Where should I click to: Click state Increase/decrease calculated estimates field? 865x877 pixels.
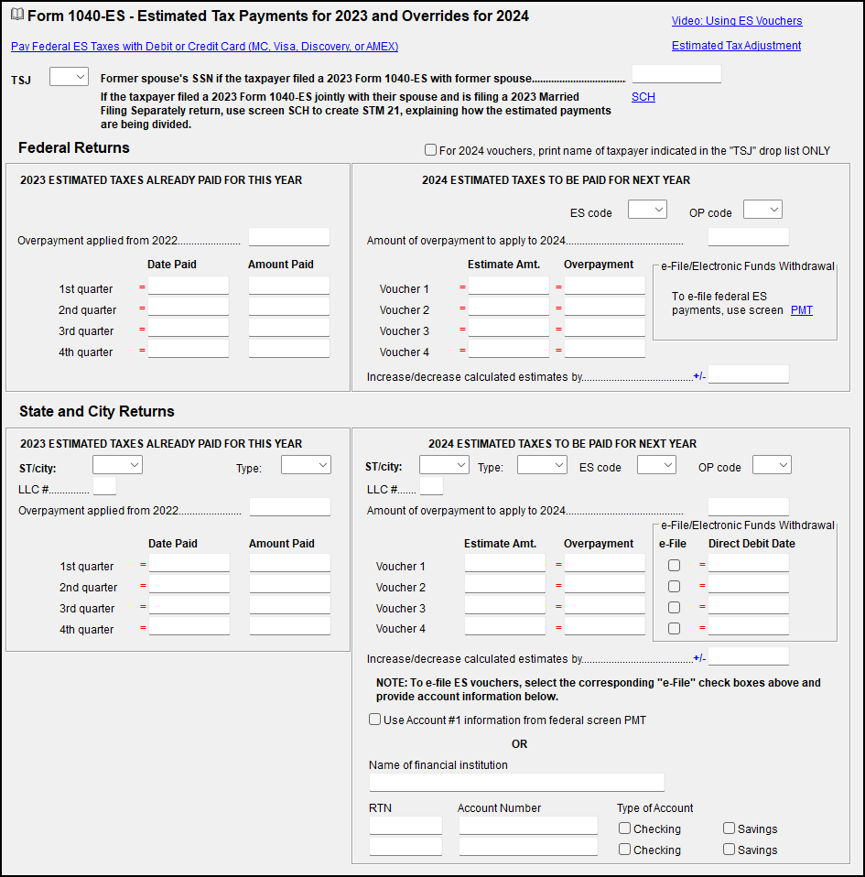point(749,656)
